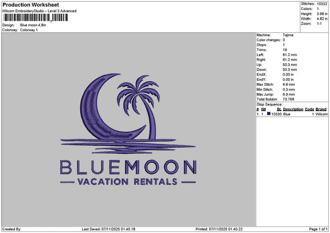Click the Production Worksheet title

pos(31,4)
